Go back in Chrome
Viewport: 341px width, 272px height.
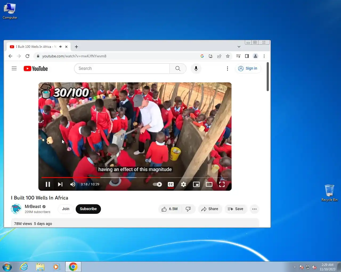10,56
